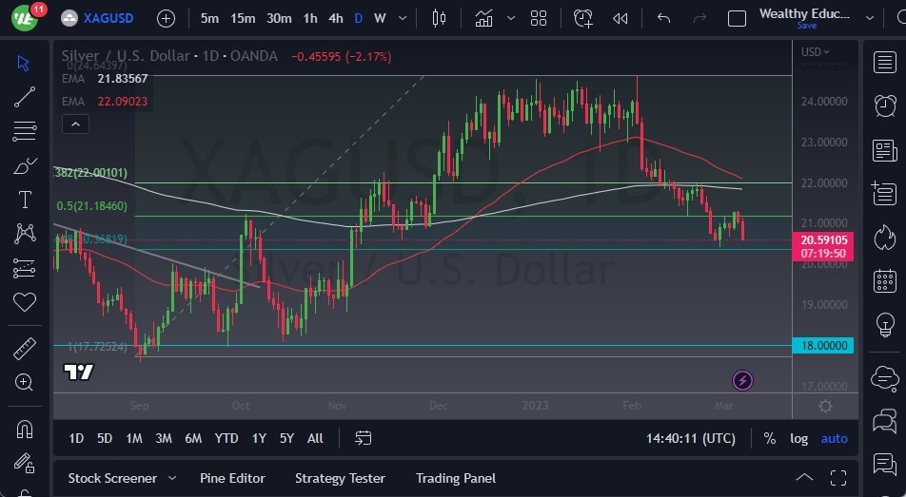This screenshot has height=497, width=906.
Task: Toggle percent scale mode
Action: [769, 438]
